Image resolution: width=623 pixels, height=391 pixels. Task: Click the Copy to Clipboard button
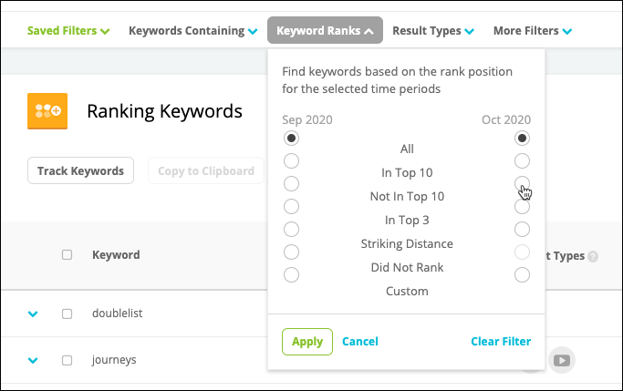206,170
